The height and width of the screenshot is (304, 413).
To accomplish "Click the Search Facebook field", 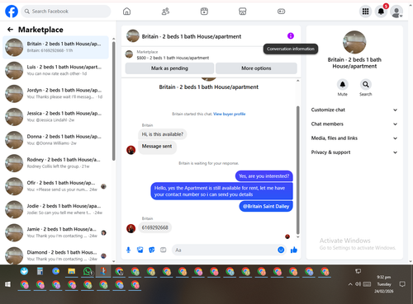I will click(66, 12).
